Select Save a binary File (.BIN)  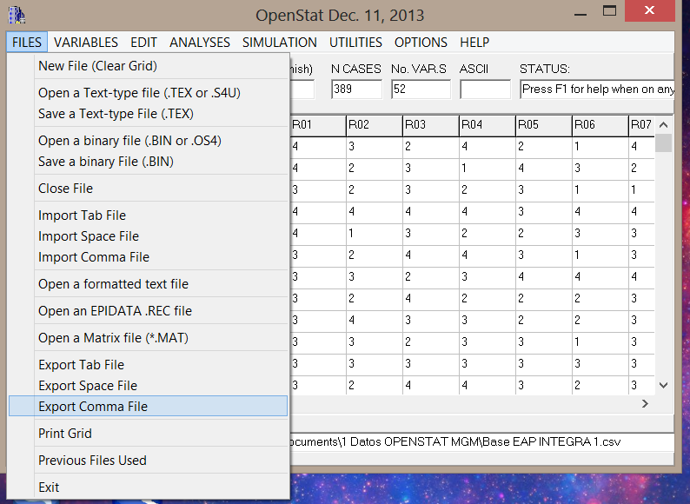148,162
